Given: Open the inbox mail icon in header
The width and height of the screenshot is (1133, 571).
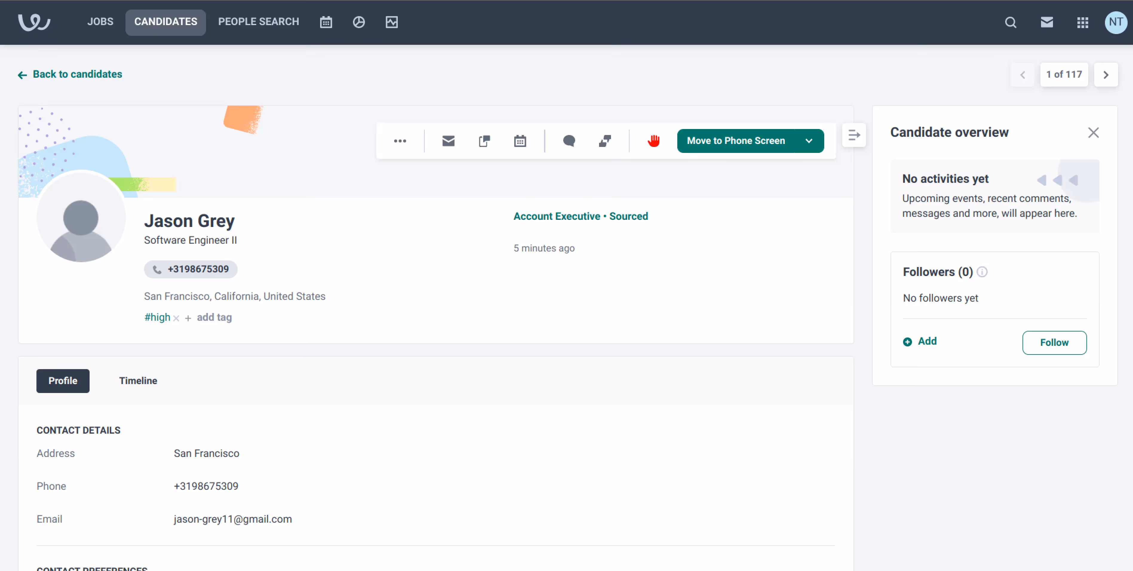Looking at the screenshot, I should click(1047, 22).
